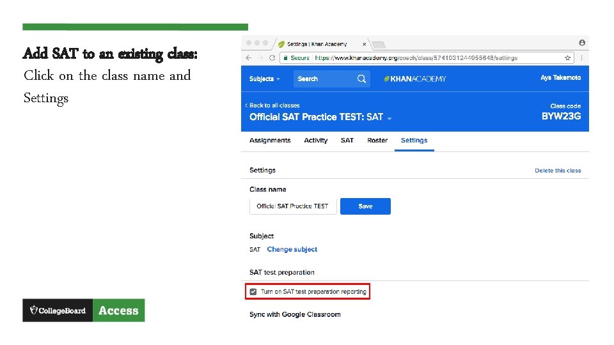Click the Save button

pos(365,206)
